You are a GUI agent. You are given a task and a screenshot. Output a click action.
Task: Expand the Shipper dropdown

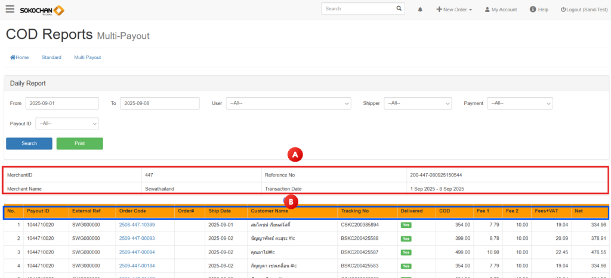click(417, 103)
